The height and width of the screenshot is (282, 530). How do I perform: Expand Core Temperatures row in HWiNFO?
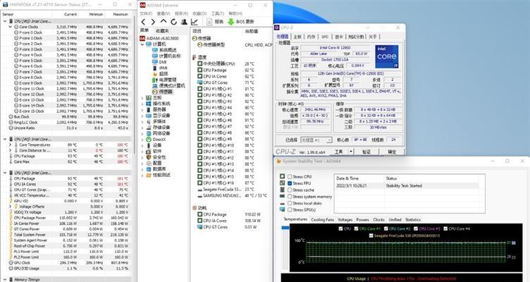pyautogui.click(x=11, y=145)
